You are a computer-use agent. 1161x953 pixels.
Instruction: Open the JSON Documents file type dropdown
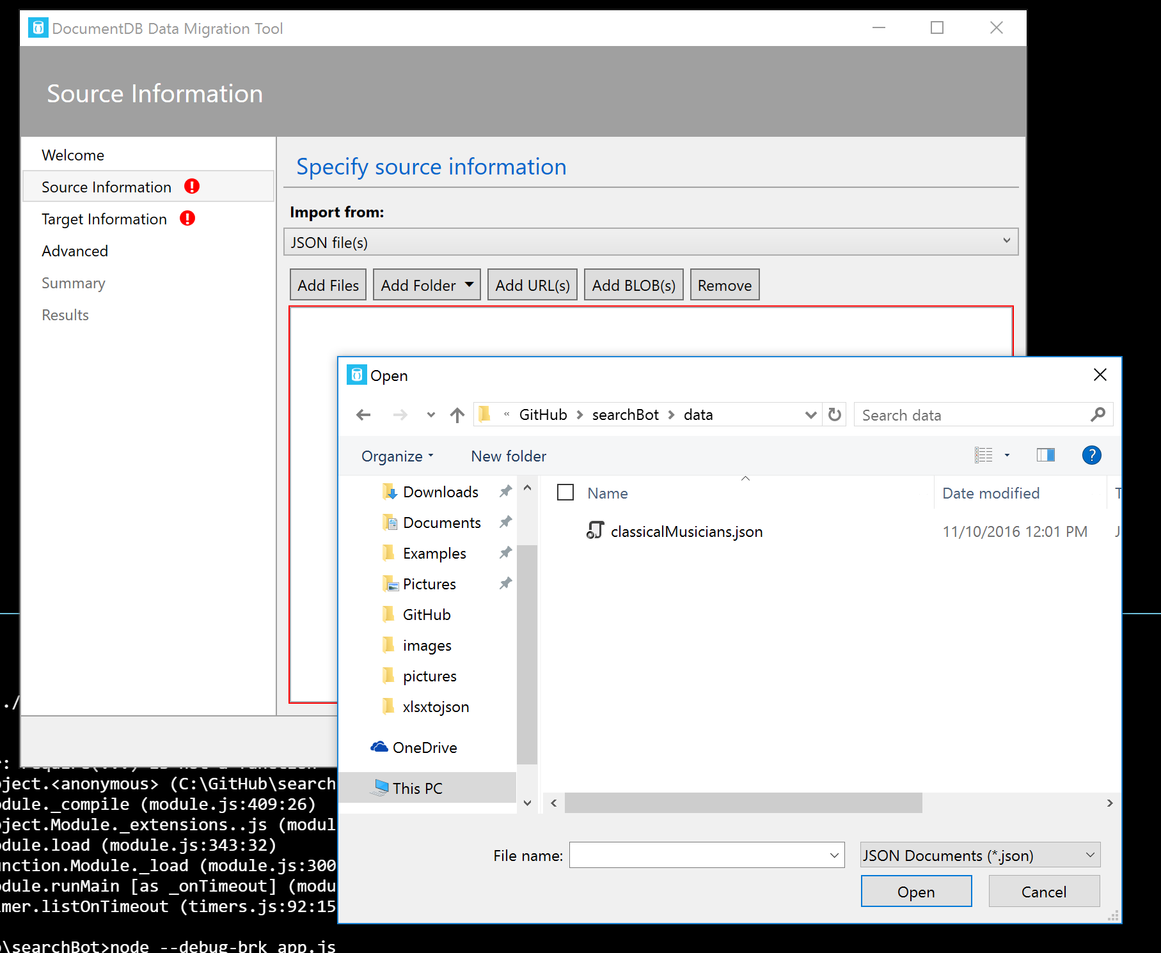980,855
